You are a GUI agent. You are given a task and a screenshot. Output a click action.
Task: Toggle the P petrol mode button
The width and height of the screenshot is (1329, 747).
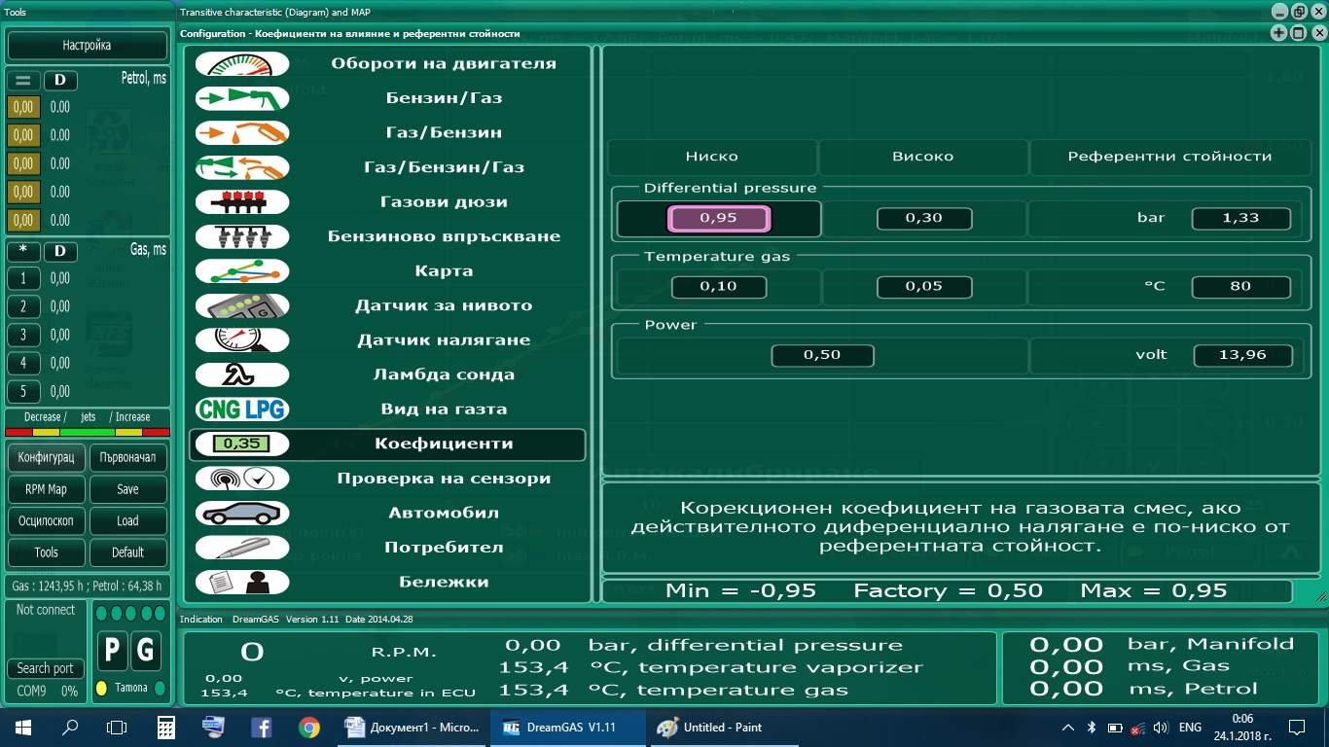113,652
